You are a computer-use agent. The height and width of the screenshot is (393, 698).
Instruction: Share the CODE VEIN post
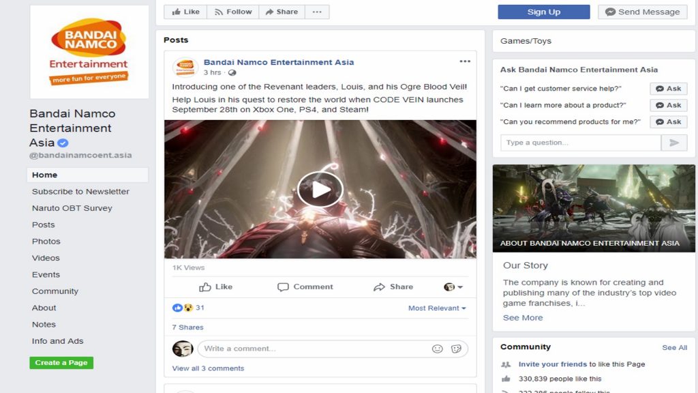click(x=393, y=287)
